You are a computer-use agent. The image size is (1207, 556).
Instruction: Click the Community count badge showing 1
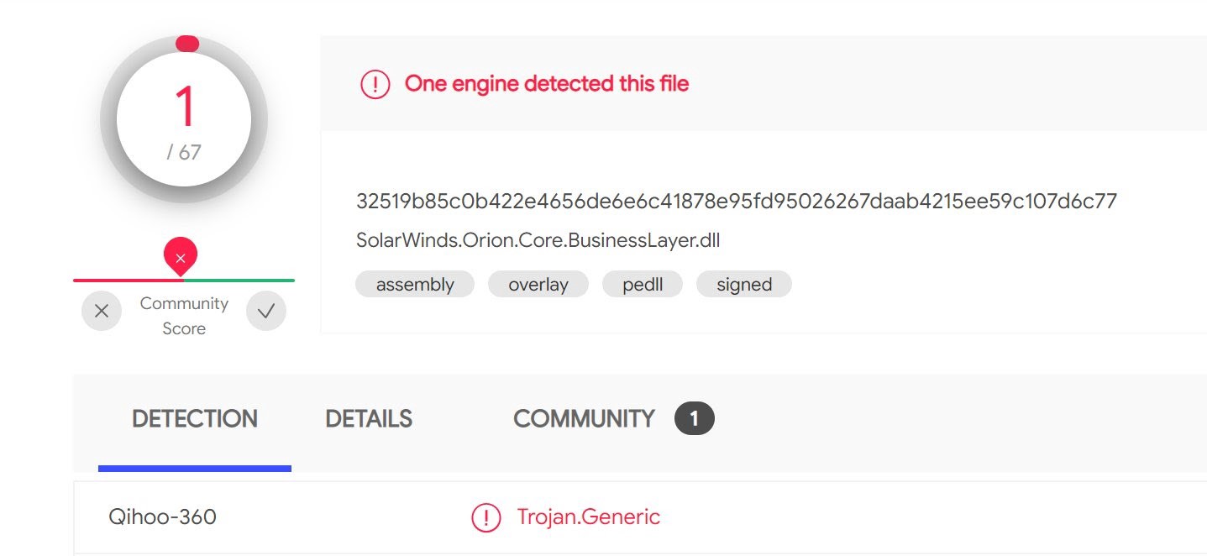(x=694, y=418)
